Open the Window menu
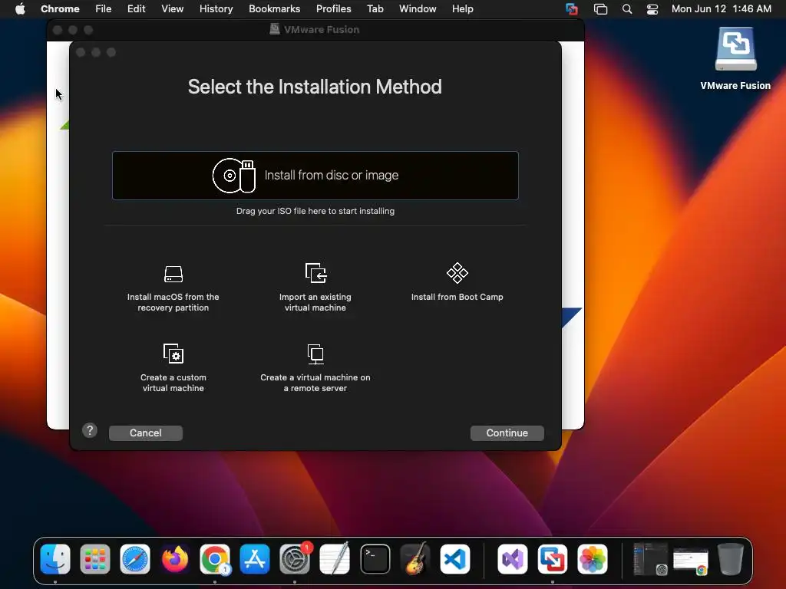 tap(418, 8)
